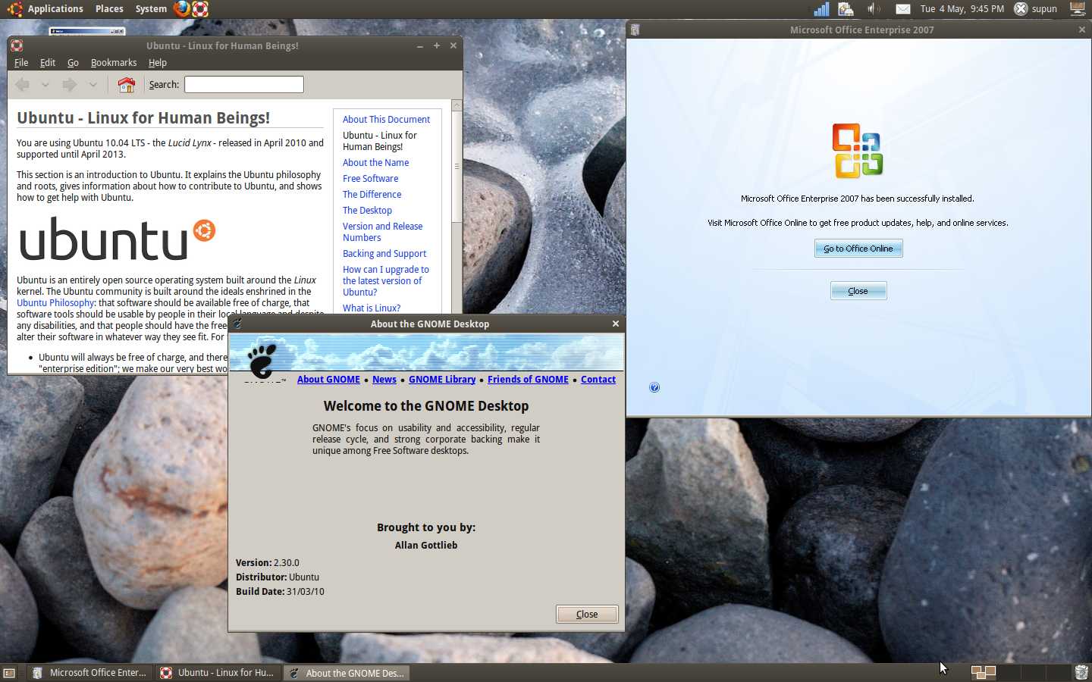This screenshot has width=1092, height=682.
Task: Open the Go menu in help browser
Action: (x=73, y=63)
